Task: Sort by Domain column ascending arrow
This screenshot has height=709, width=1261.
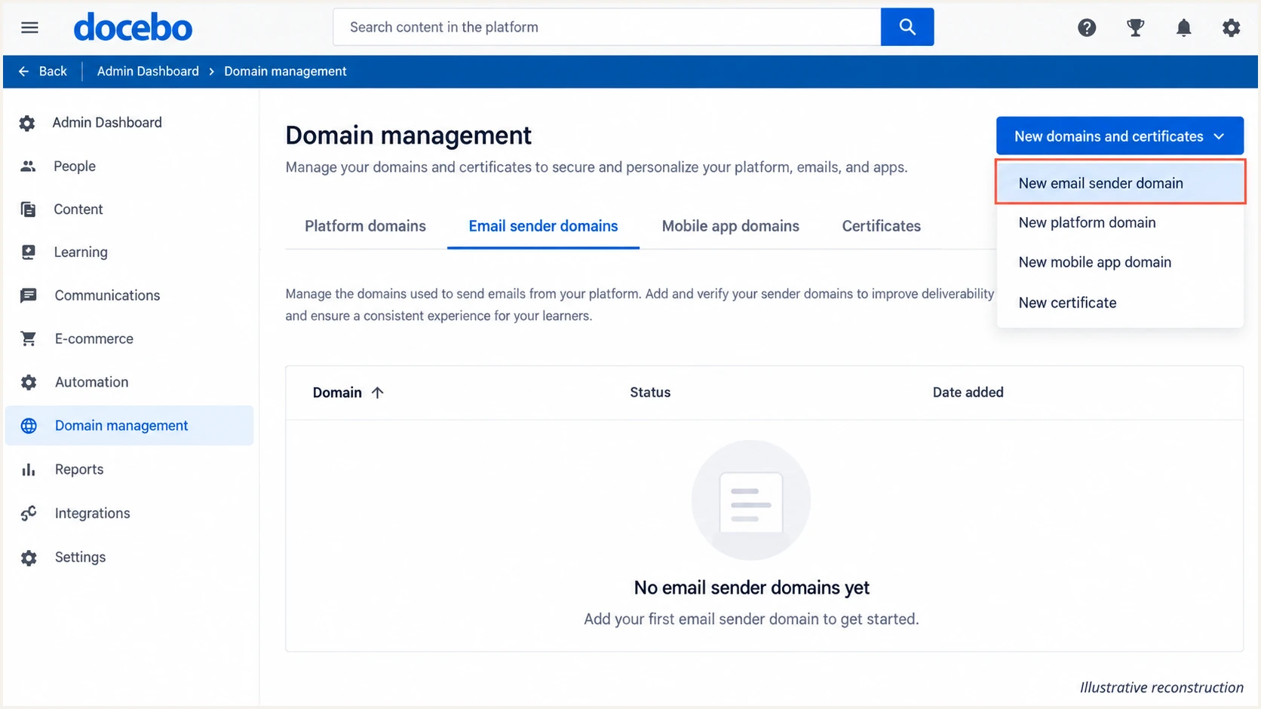Action: 377,392
